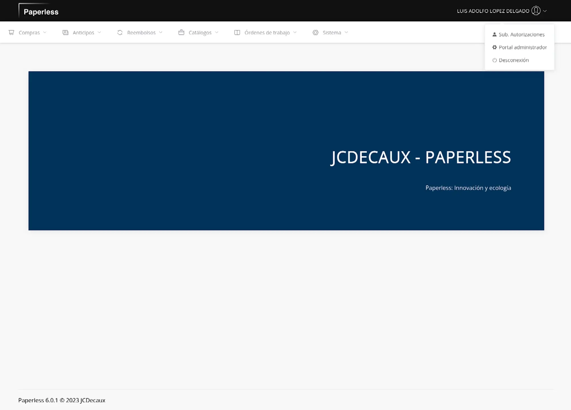Image resolution: width=571 pixels, height=410 pixels.
Task: Click the Sistema gear icon
Action: tap(315, 33)
